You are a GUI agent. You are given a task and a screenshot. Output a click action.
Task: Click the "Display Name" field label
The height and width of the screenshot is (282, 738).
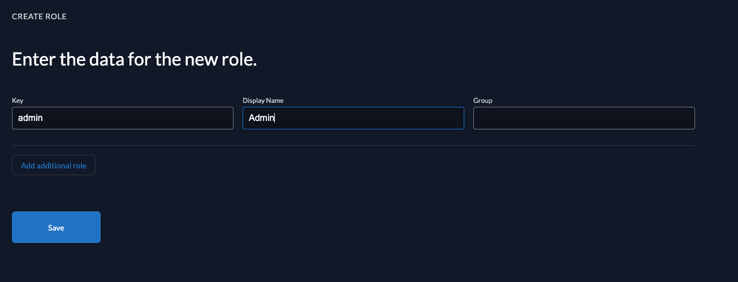point(263,101)
